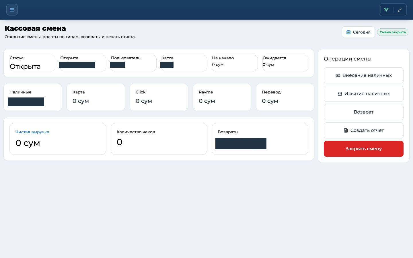Screen dimensions: 413x258
Task: Click the Операции смены panel heading
Action: pyautogui.click(x=348, y=59)
